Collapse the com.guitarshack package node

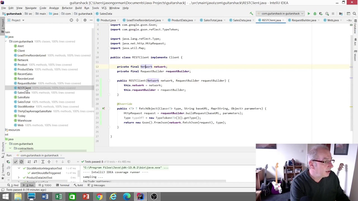pos(6,41)
